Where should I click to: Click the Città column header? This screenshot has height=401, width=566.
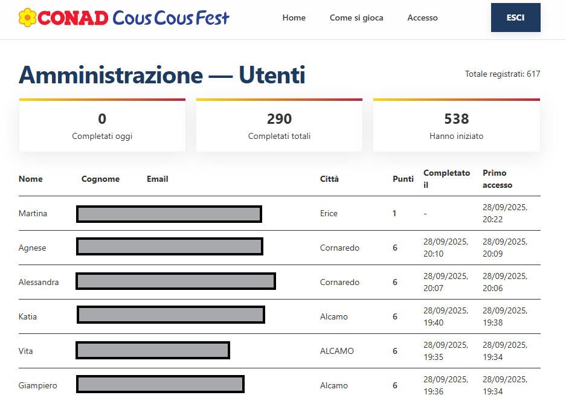pos(329,179)
